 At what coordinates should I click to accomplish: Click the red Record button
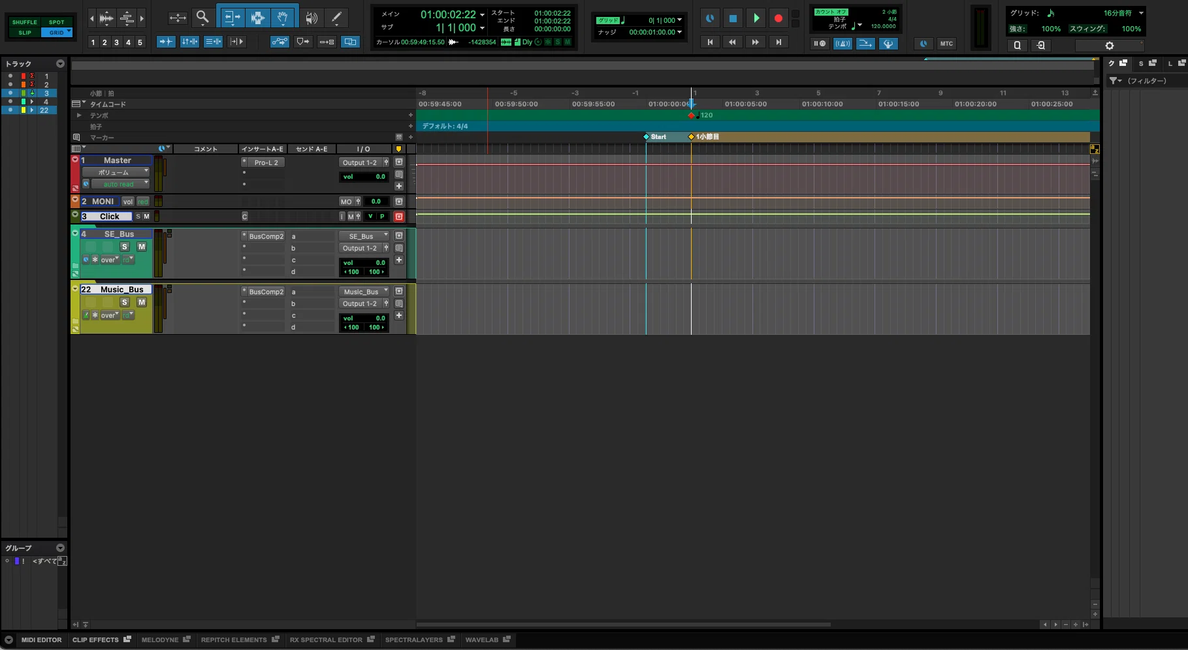click(x=778, y=18)
